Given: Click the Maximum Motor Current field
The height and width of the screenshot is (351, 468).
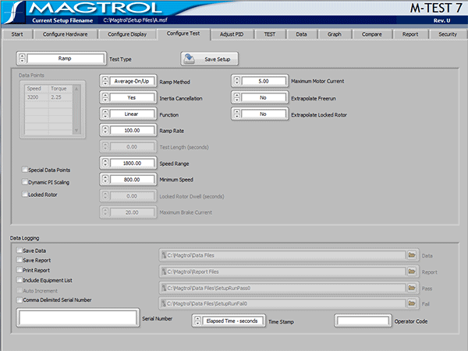Looking at the screenshot, I should point(264,81).
